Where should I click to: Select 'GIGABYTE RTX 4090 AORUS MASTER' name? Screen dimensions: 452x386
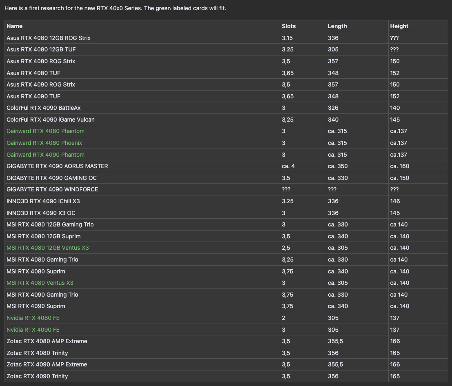[57, 166]
